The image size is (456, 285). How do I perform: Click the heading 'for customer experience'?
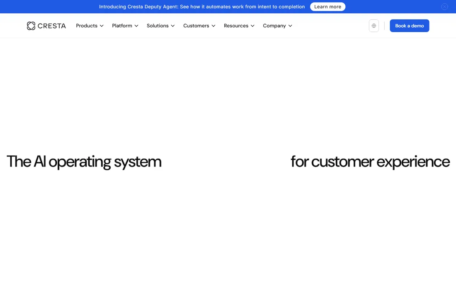(x=370, y=162)
